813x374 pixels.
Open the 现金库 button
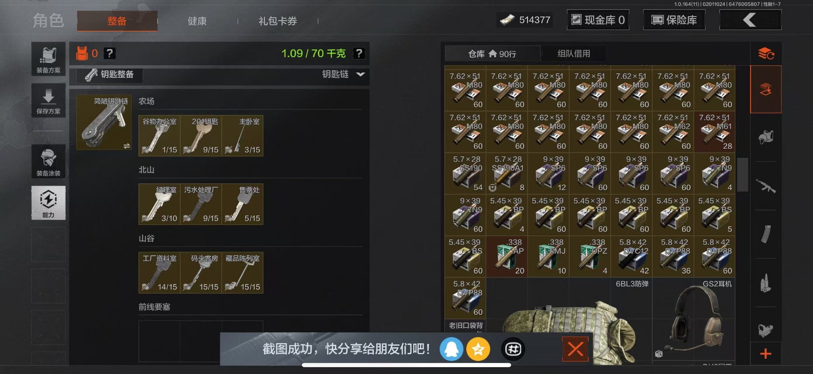[x=598, y=20]
